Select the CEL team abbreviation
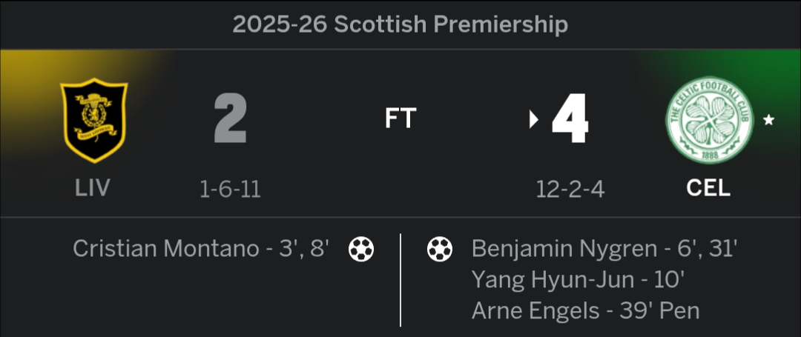Screen dimensions: 801x337 coord(708,188)
